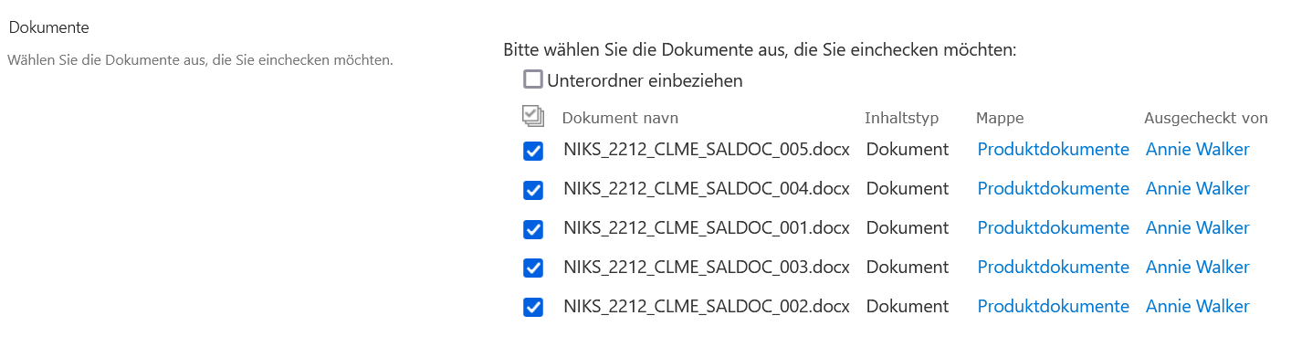The width and height of the screenshot is (1291, 347).
Task: Open Produktdokumente link for SALDOC_003
Action: [1053, 268]
